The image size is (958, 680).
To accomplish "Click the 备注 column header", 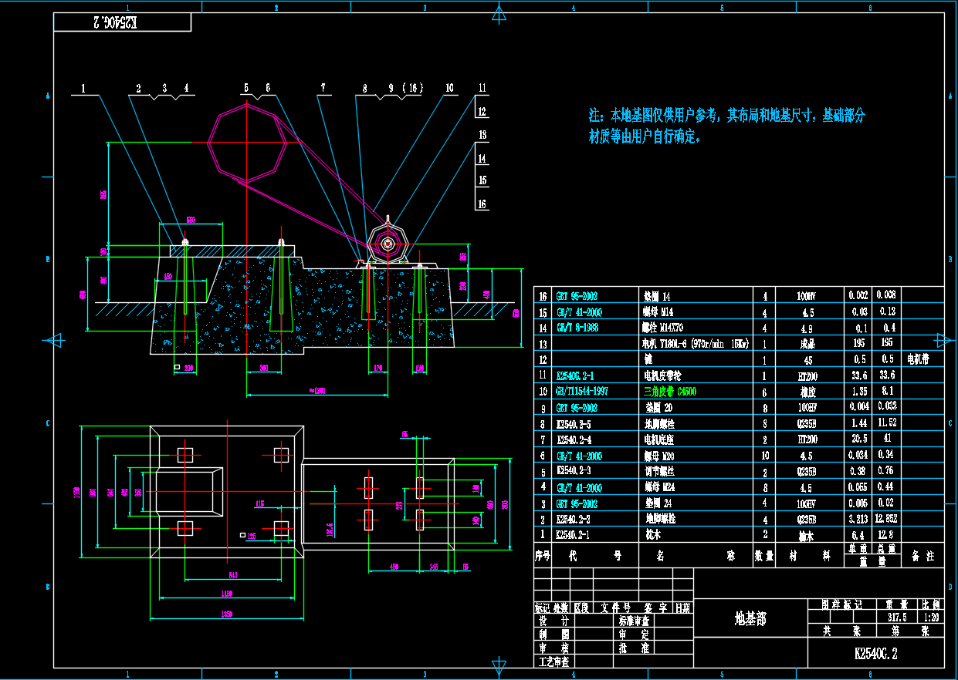I will 922,555.
